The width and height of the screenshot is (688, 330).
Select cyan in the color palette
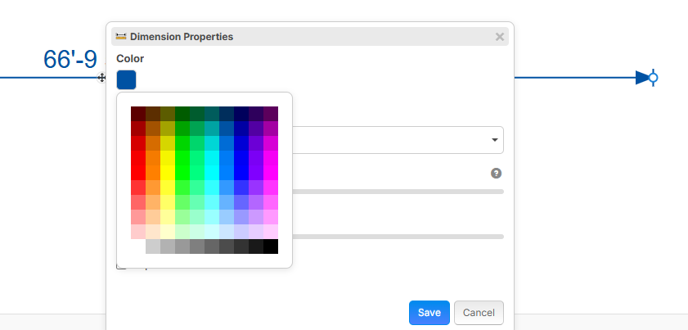212,173
